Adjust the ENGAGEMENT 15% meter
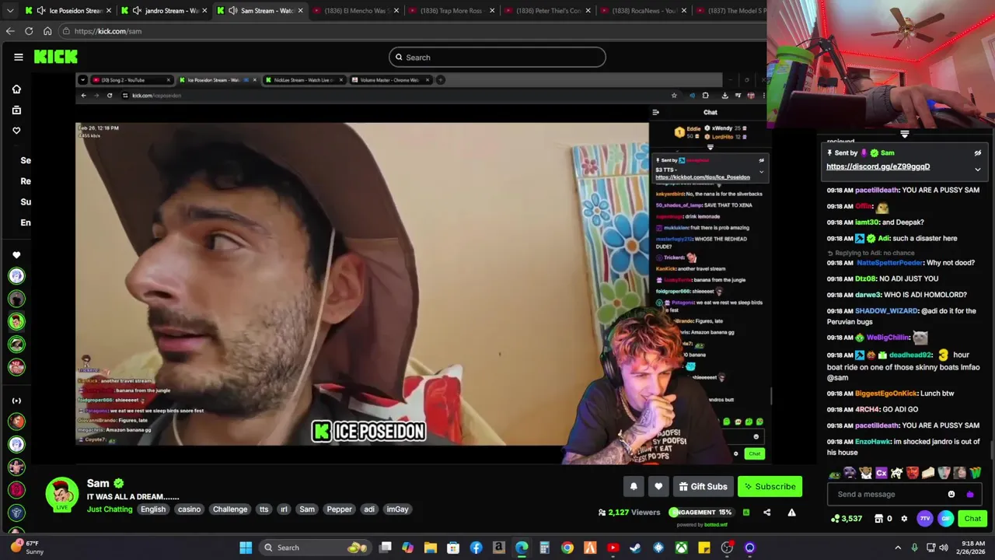 click(700, 513)
